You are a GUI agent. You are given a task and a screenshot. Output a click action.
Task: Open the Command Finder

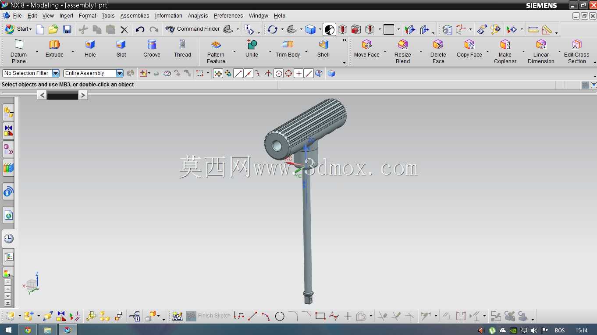click(x=192, y=29)
